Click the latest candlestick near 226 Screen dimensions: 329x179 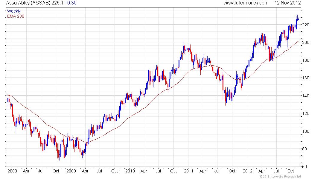[x=298, y=19]
